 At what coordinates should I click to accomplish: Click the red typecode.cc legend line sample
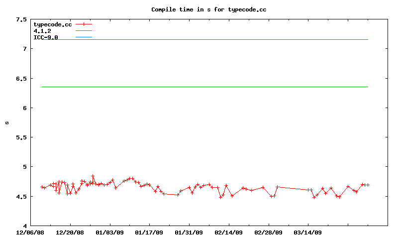coord(84,24)
